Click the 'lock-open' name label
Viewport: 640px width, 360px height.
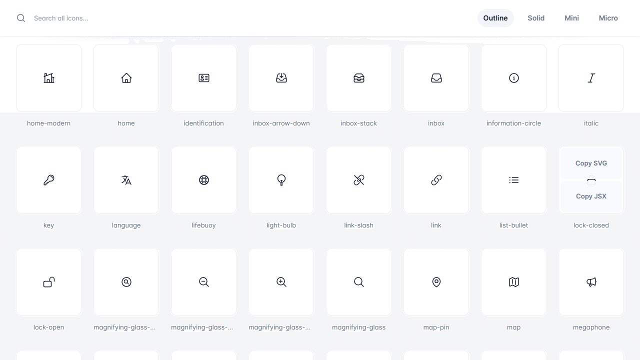pos(48,327)
